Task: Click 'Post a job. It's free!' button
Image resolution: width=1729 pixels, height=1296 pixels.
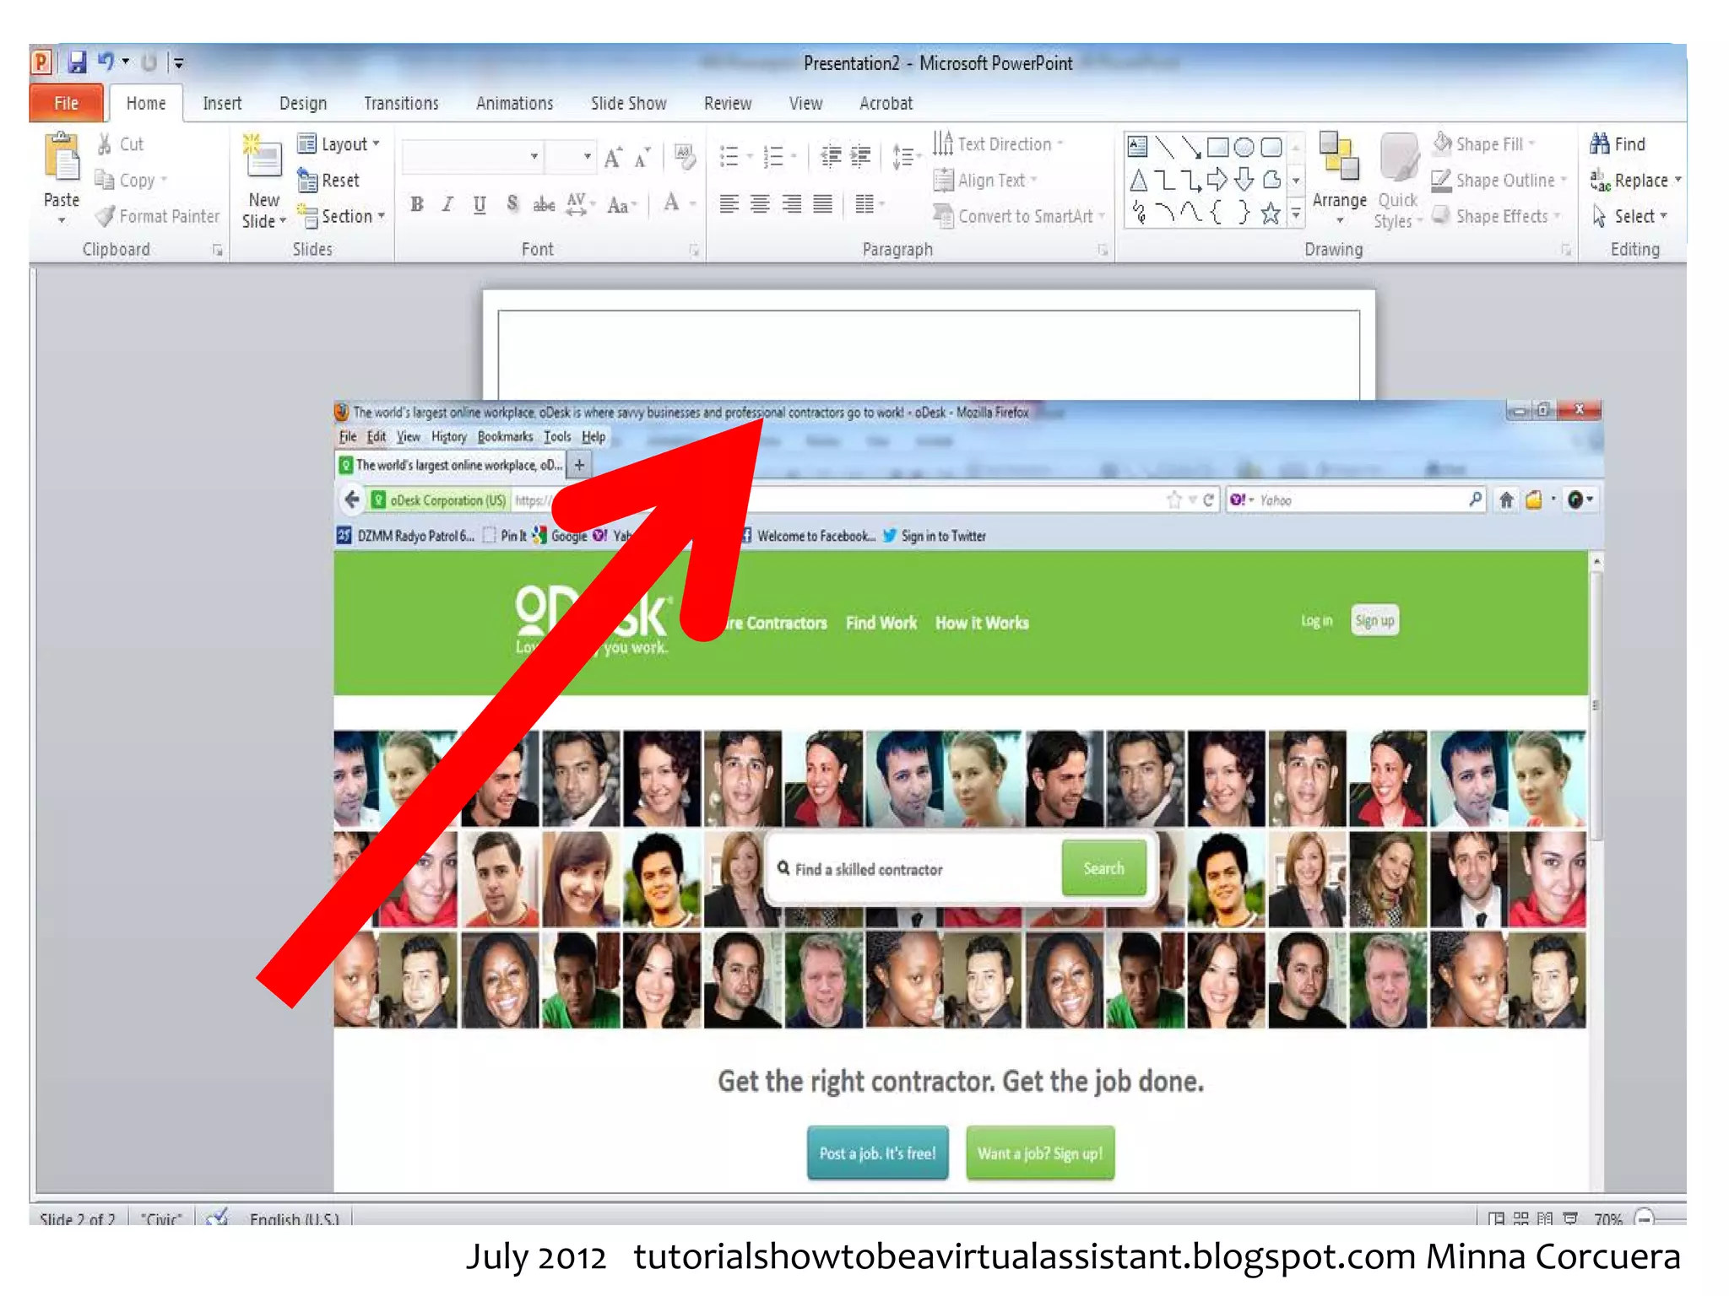Action: [x=877, y=1153]
